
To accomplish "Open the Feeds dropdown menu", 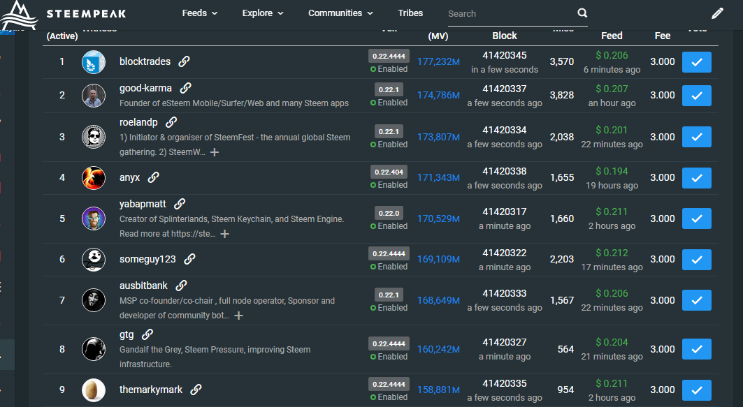I will (200, 13).
